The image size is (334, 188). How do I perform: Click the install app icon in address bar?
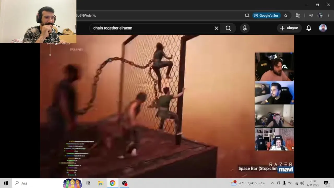pos(247,15)
